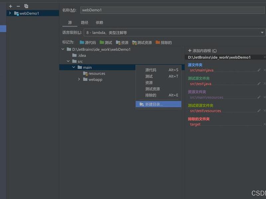The height and width of the screenshot is (199, 266).
Task: Expand the webapp folder chevron
Action: pyautogui.click(x=79, y=79)
